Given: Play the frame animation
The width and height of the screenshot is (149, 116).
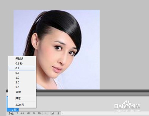Looking at the screenshot, I should 34,113.
